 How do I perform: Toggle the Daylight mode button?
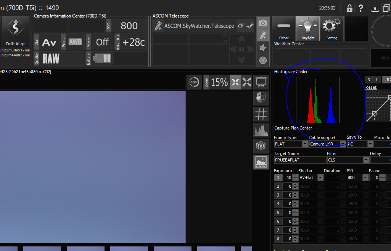pos(308,29)
